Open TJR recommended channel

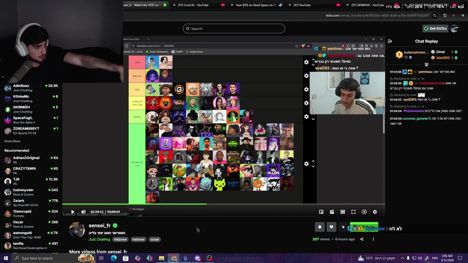tap(31, 181)
